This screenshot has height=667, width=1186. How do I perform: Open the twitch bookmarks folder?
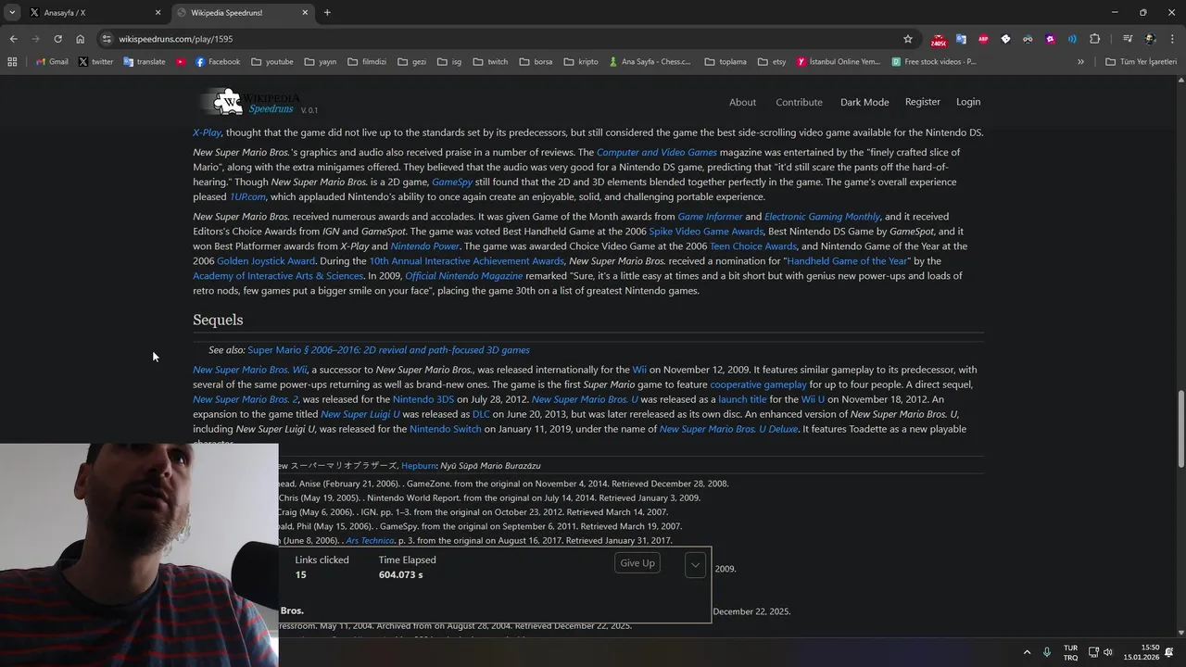[x=490, y=62]
